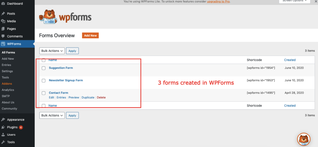Viewport: 318px width, 147px height.
Task: Open Tools under WPForms submenu
Action: pos(5,77)
